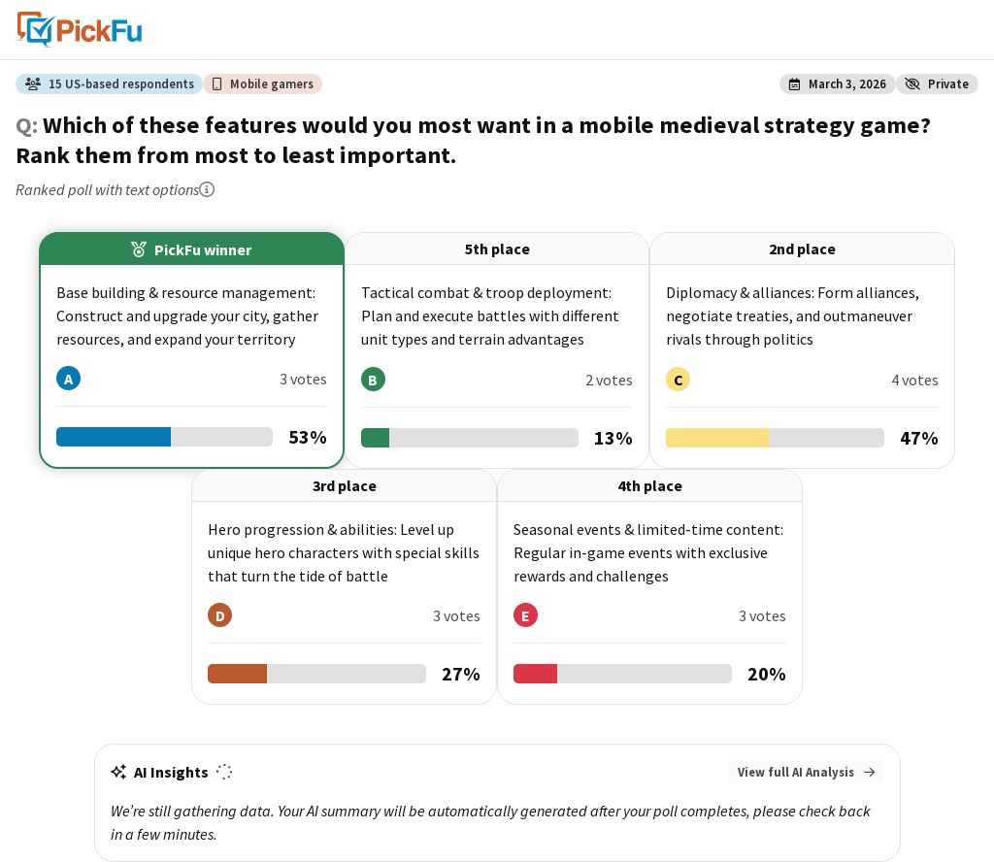Click the option A circle badge

tap(69, 379)
